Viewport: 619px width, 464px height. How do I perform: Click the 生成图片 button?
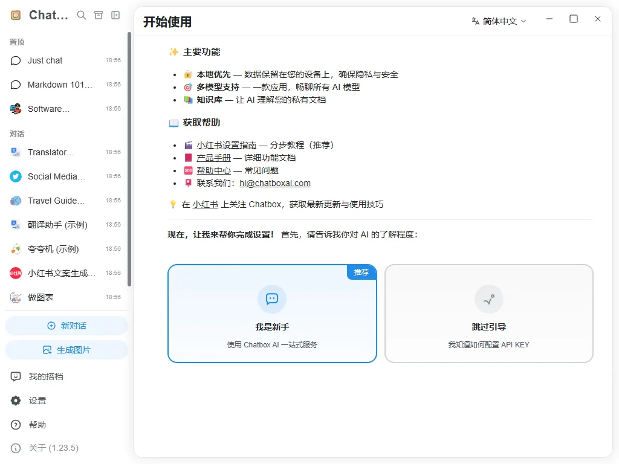(x=66, y=350)
